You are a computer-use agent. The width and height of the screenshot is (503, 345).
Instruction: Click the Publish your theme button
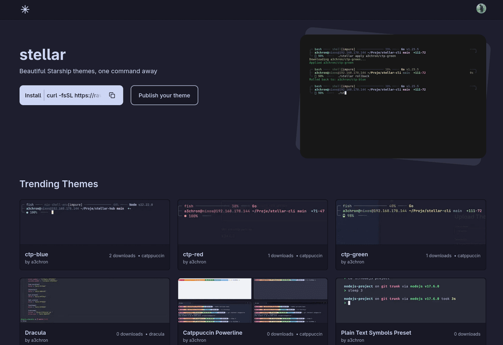click(164, 95)
